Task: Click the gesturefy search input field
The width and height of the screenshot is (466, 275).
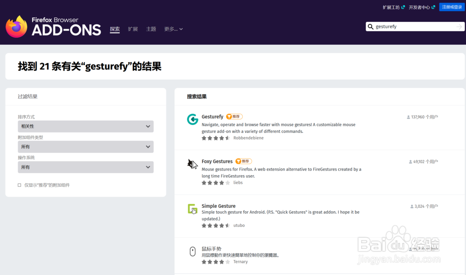Action: [415, 27]
